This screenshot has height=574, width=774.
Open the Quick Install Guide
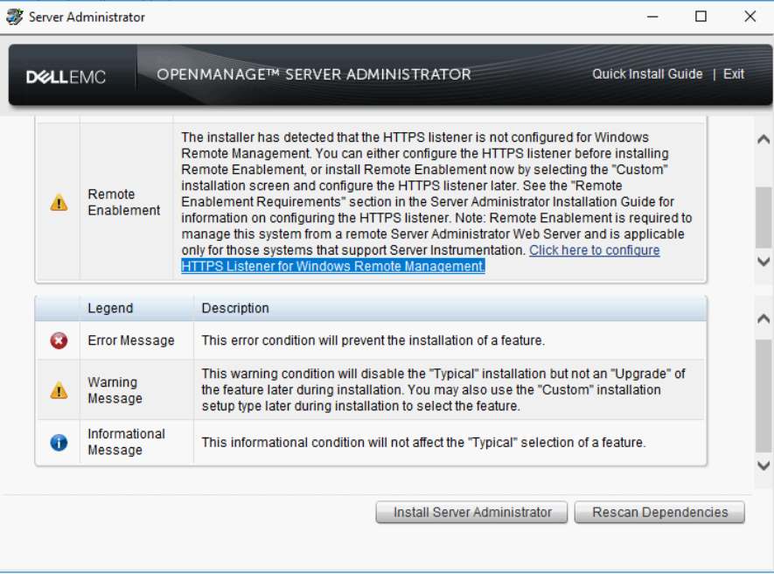click(x=646, y=74)
